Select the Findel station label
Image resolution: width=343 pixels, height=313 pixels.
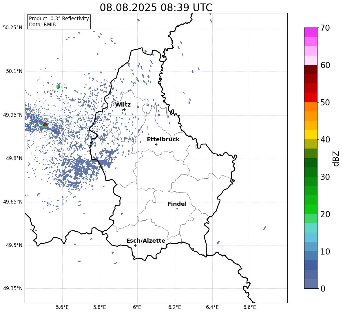[x=177, y=204]
